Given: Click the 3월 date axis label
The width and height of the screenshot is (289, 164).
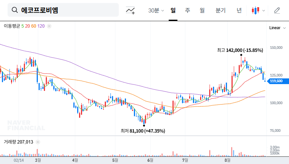Looking at the screenshot, I should 38,160.
